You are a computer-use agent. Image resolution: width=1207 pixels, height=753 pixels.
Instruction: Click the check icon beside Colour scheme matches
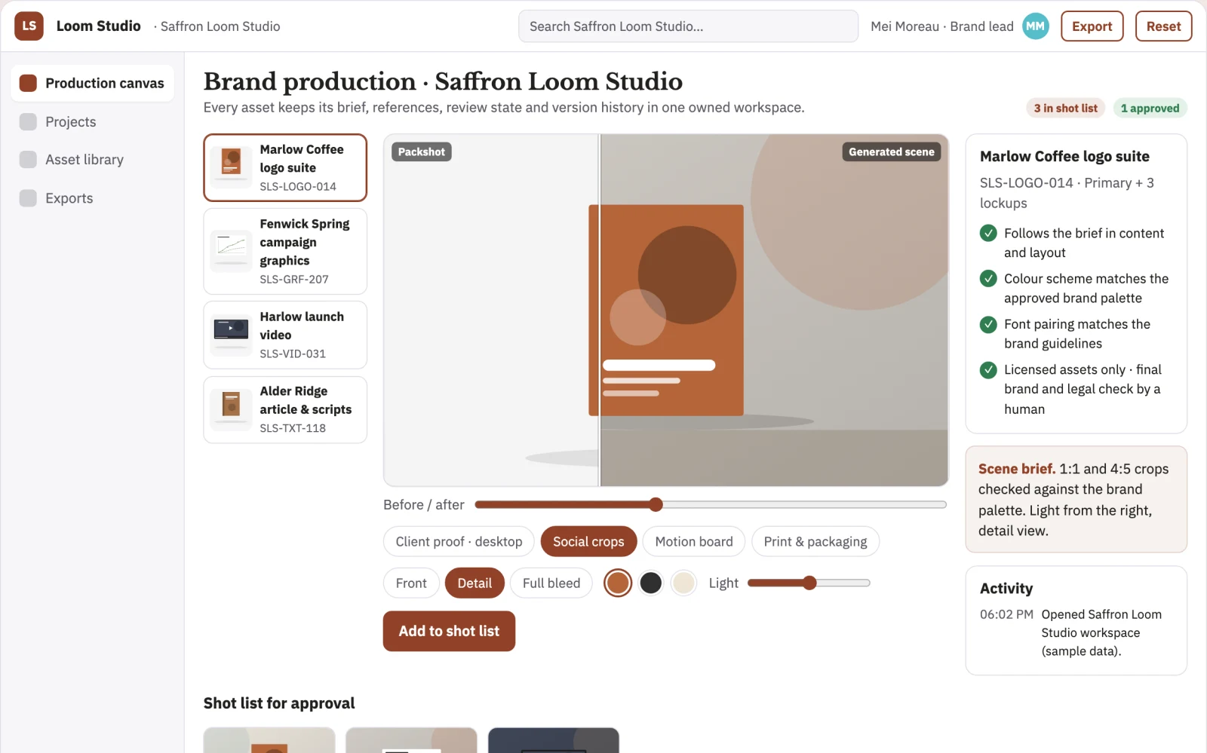(x=988, y=278)
